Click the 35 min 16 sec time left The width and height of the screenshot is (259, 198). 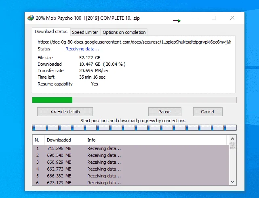pyautogui.click(x=92, y=77)
